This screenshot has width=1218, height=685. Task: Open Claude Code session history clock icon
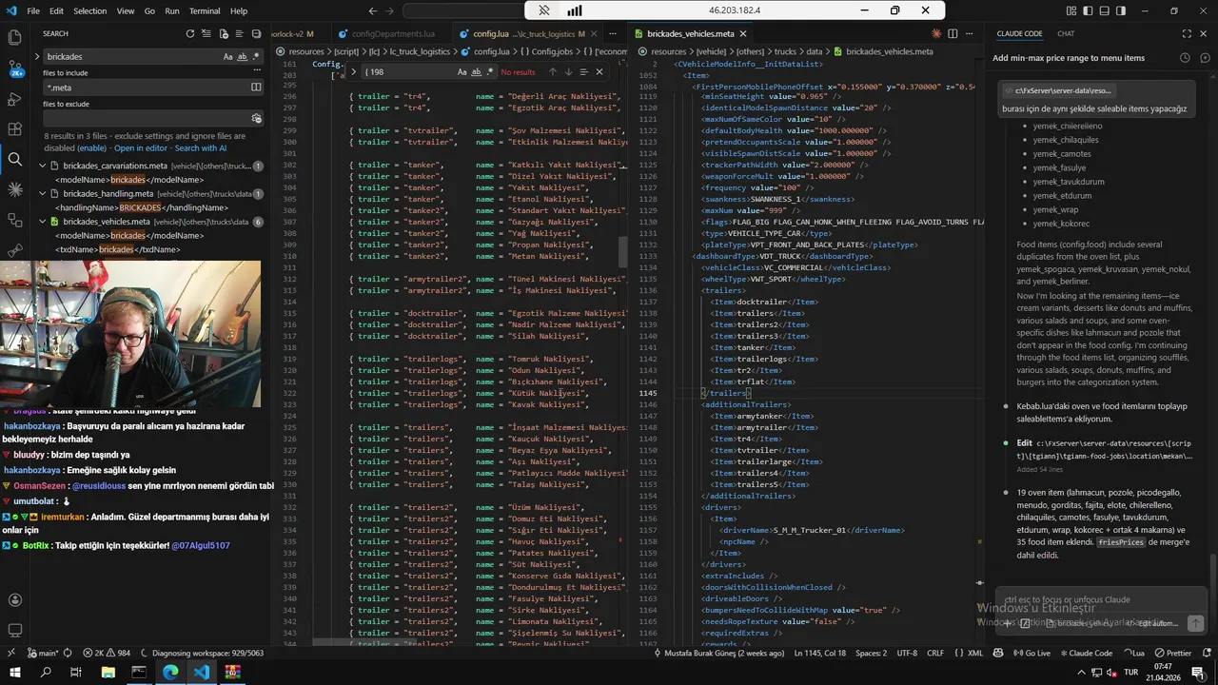1185,58
